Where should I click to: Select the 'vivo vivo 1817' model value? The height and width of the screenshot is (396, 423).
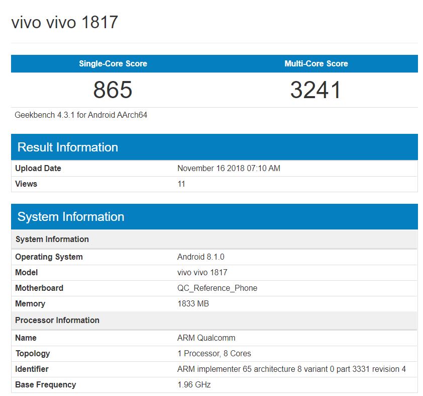202,272
